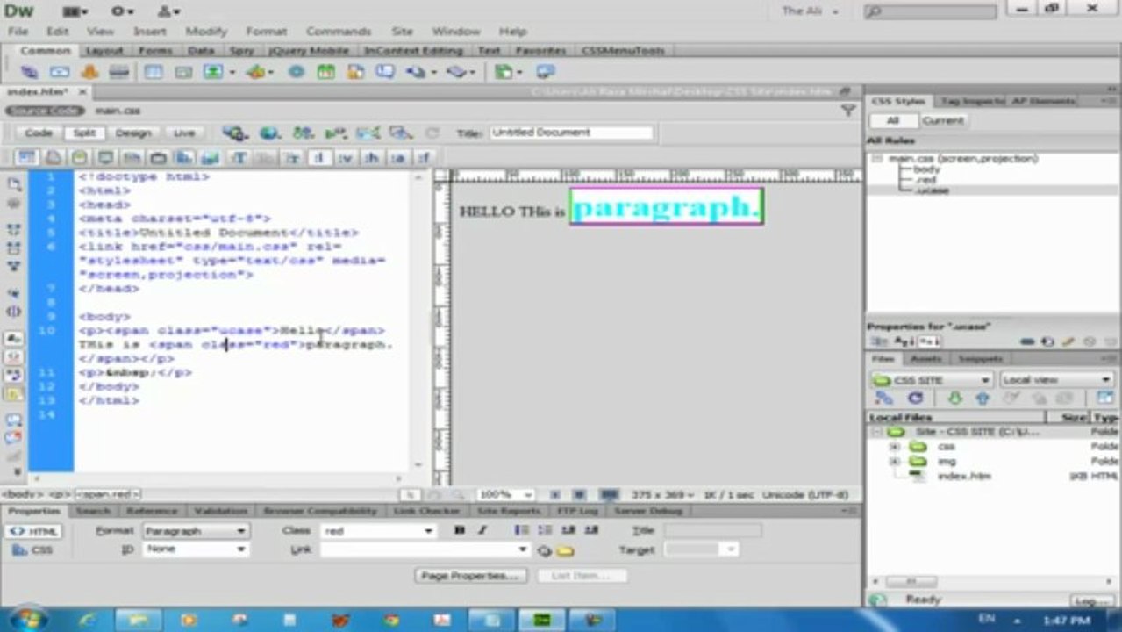Open the Class dropdown showing red
This screenshot has width=1122, height=632.
[x=378, y=531]
